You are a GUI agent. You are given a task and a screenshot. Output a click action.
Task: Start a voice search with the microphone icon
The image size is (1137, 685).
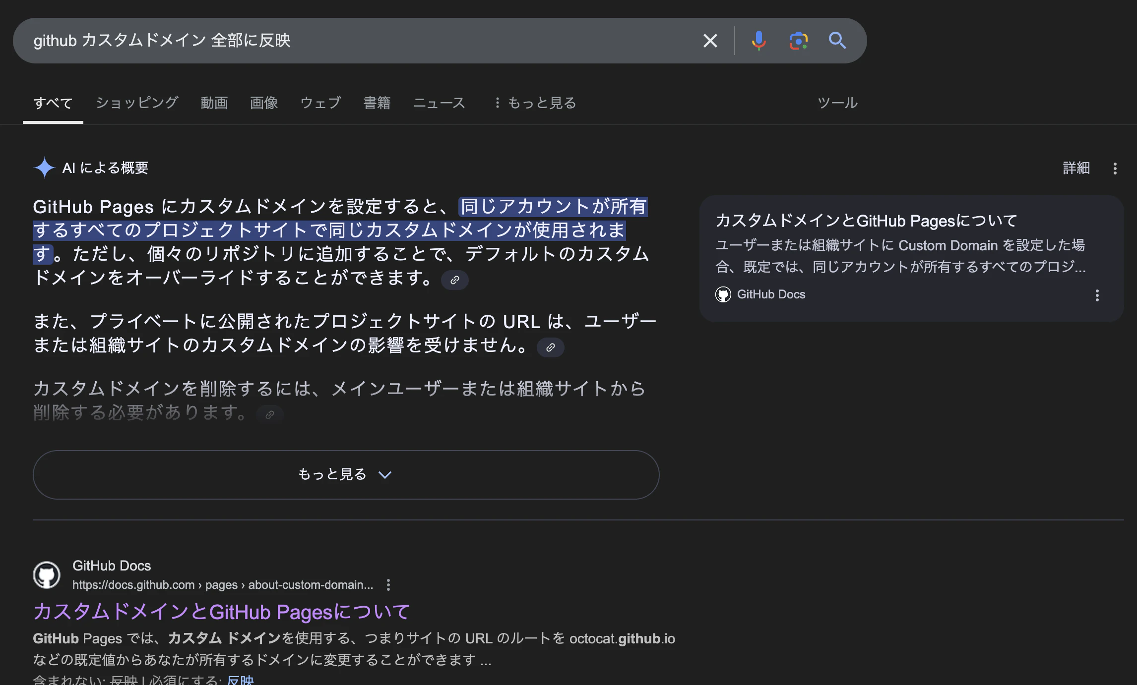pyautogui.click(x=758, y=41)
